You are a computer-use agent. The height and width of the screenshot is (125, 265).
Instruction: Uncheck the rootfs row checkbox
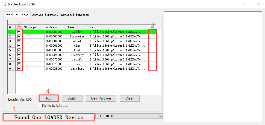(19, 59)
